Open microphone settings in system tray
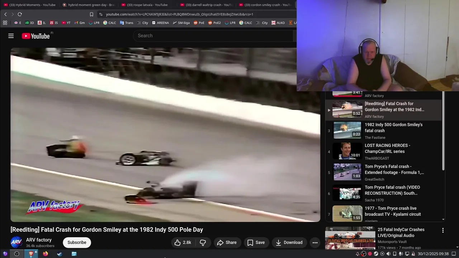 tap(401, 254)
